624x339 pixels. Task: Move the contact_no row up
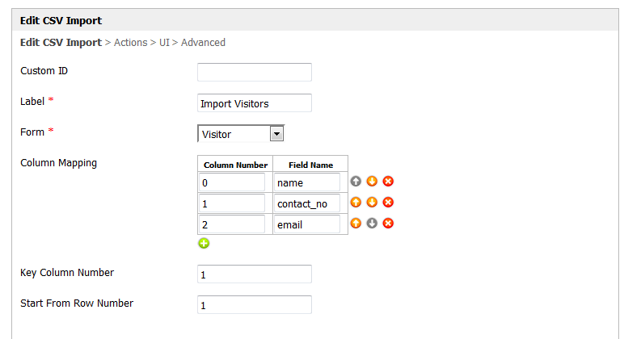coord(356,202)
